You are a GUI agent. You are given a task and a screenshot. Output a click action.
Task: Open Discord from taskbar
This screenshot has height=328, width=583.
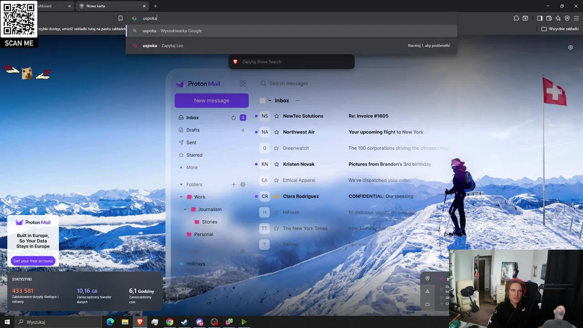199,322
